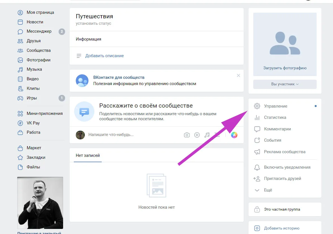Click the Новостей пока нет placeholder text
Screen dimensions: 333x234
tap(157, 207)
